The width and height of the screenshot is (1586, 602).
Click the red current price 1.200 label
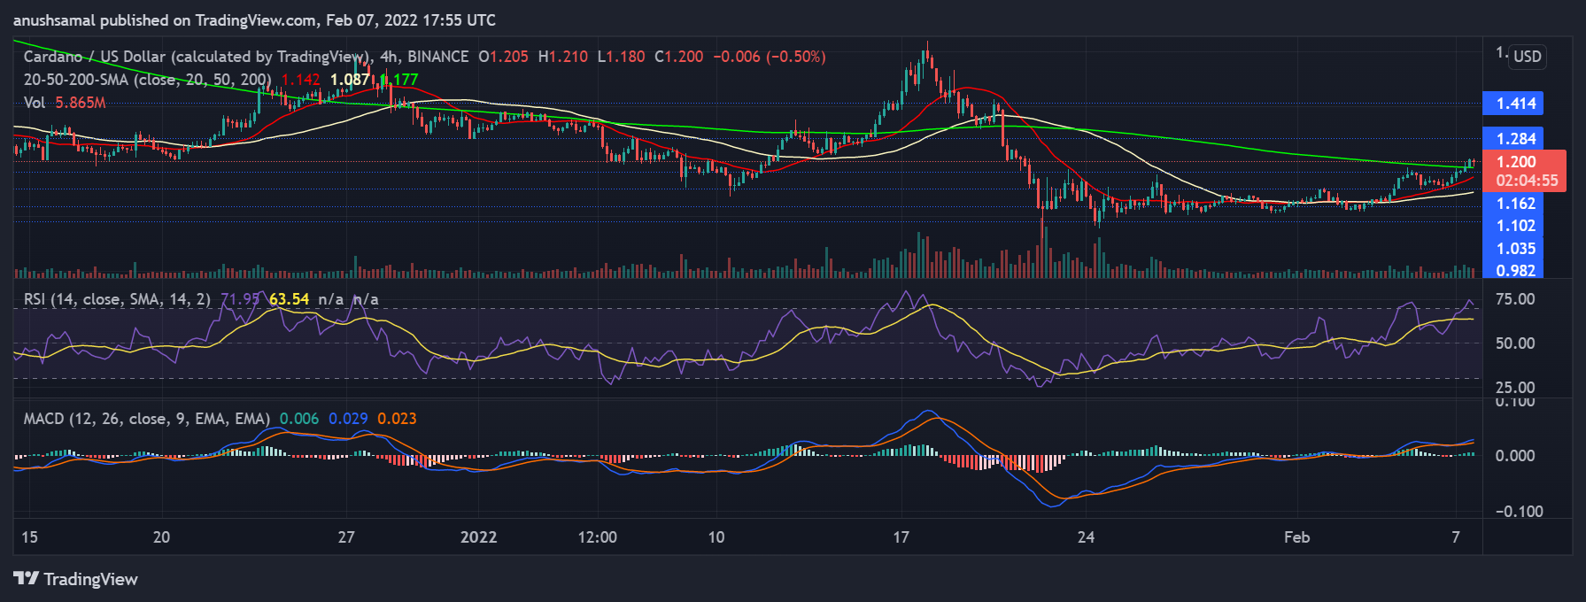[1515, 162]
